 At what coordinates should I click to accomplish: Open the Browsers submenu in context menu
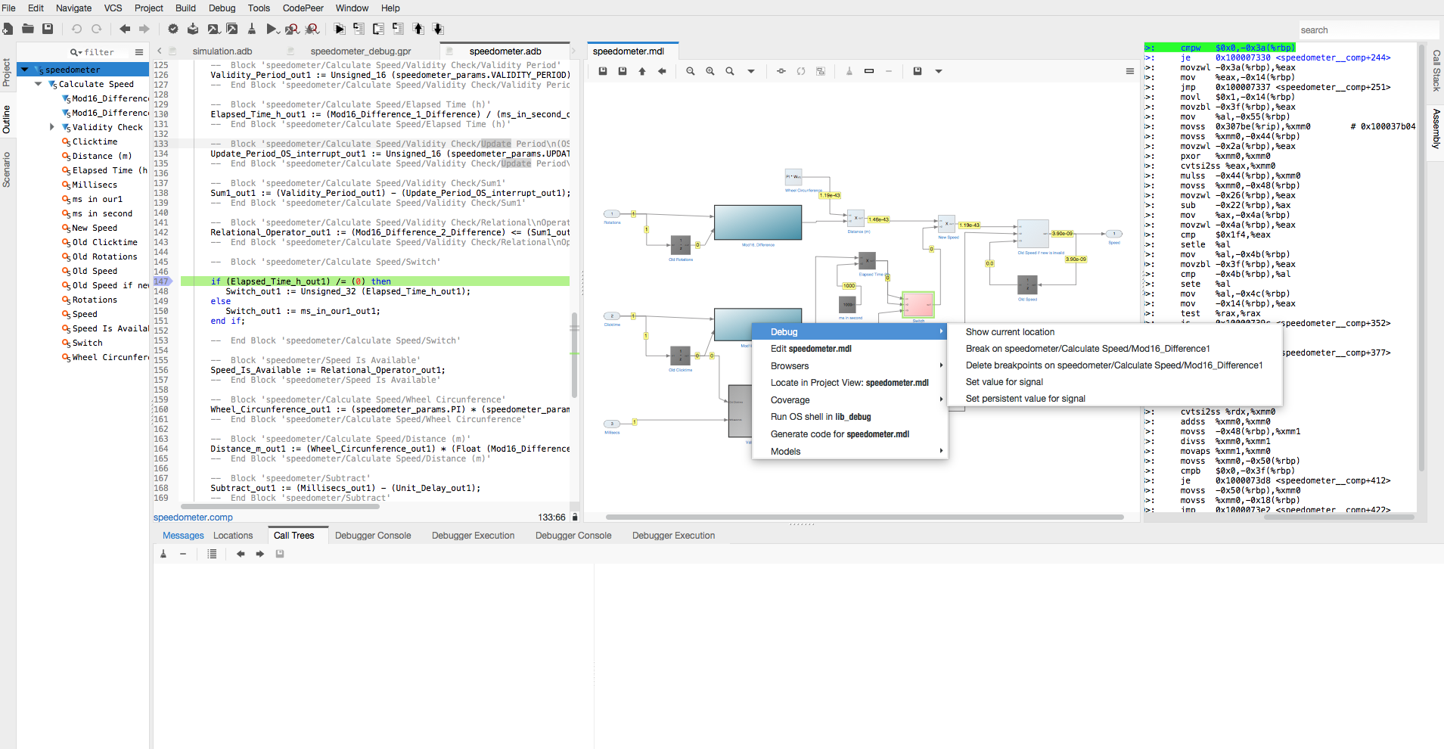(849, 366)
